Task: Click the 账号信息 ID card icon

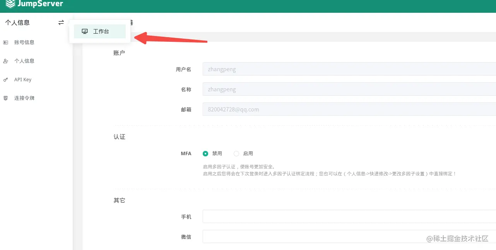Action: pyautogui.click(x=5, y=42)
